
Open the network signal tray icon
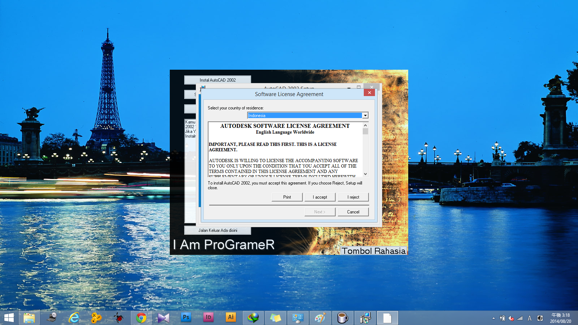[520, 318]
